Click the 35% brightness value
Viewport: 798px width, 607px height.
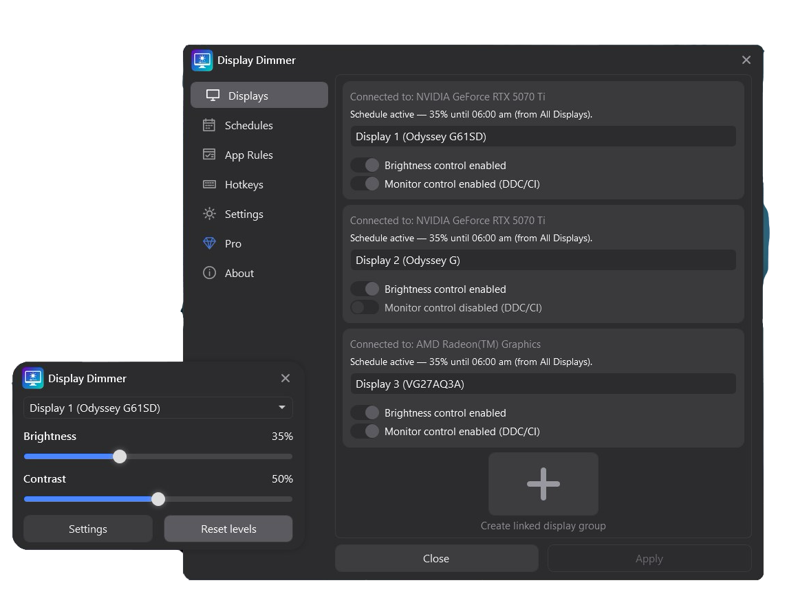282,437
